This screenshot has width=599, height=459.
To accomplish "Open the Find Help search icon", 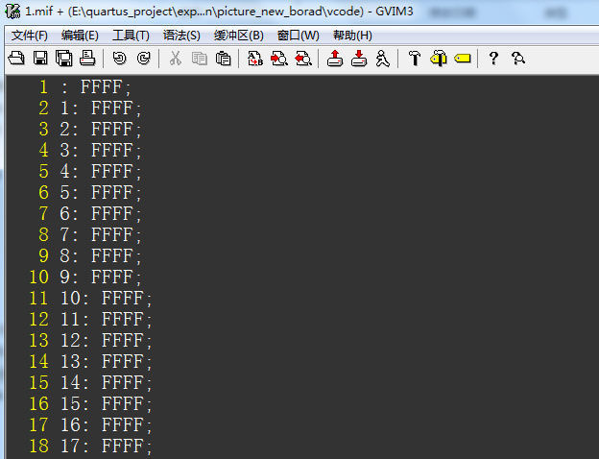I will tap(518, 59).
